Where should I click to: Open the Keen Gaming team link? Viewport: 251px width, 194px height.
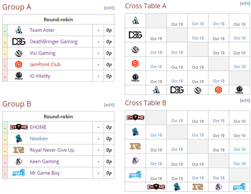tap(44, 162)
